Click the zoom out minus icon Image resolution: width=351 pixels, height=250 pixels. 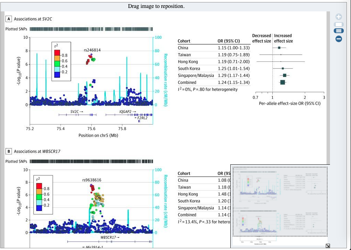[x=339, y=39]
